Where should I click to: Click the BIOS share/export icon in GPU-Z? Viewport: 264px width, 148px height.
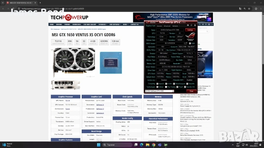pyautogui.click(x=186, y=43)
